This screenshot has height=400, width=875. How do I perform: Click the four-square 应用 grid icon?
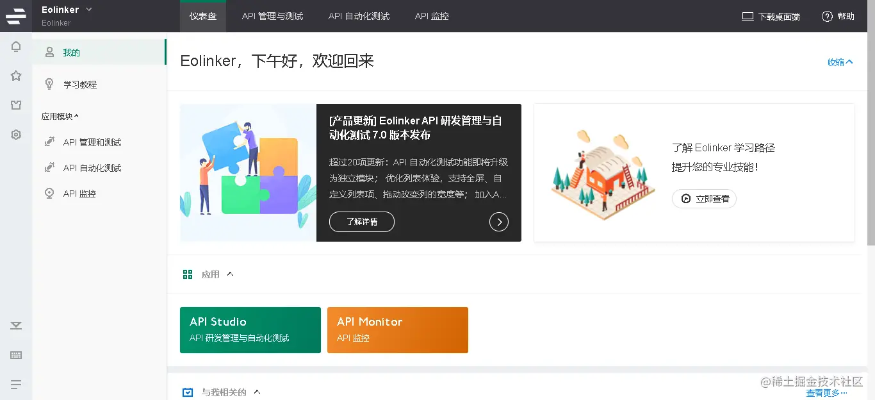[188, 274]
